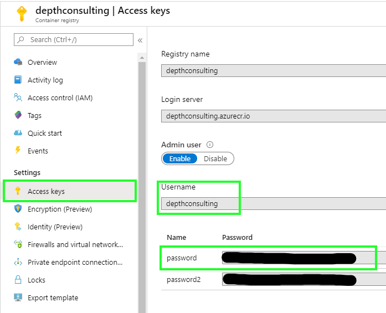Click the 'password' name cell
The width and height of the screenshot is (386, 313).
pos(182,258)
